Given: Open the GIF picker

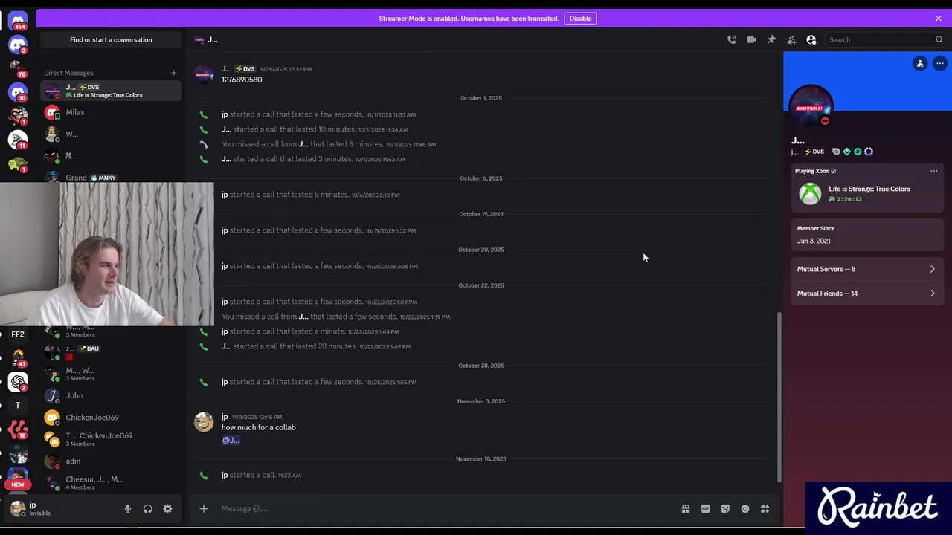Looking at the screenshot, I should [705, 509].
